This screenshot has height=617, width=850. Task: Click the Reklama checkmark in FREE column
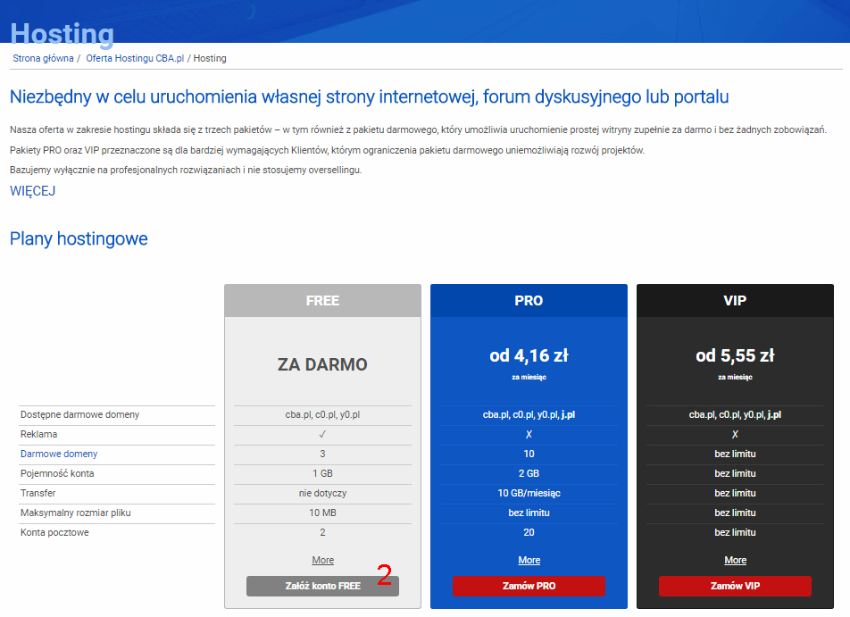tap(322, 434)
